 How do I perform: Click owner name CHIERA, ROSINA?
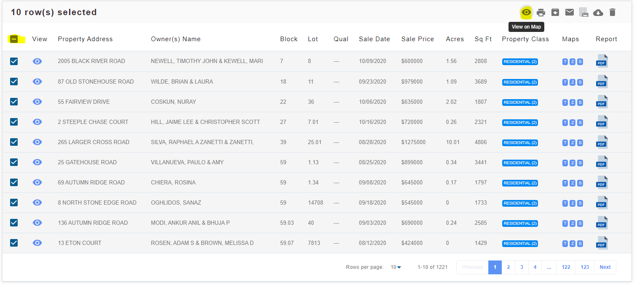pyautogui.click(x=173, y=182)
